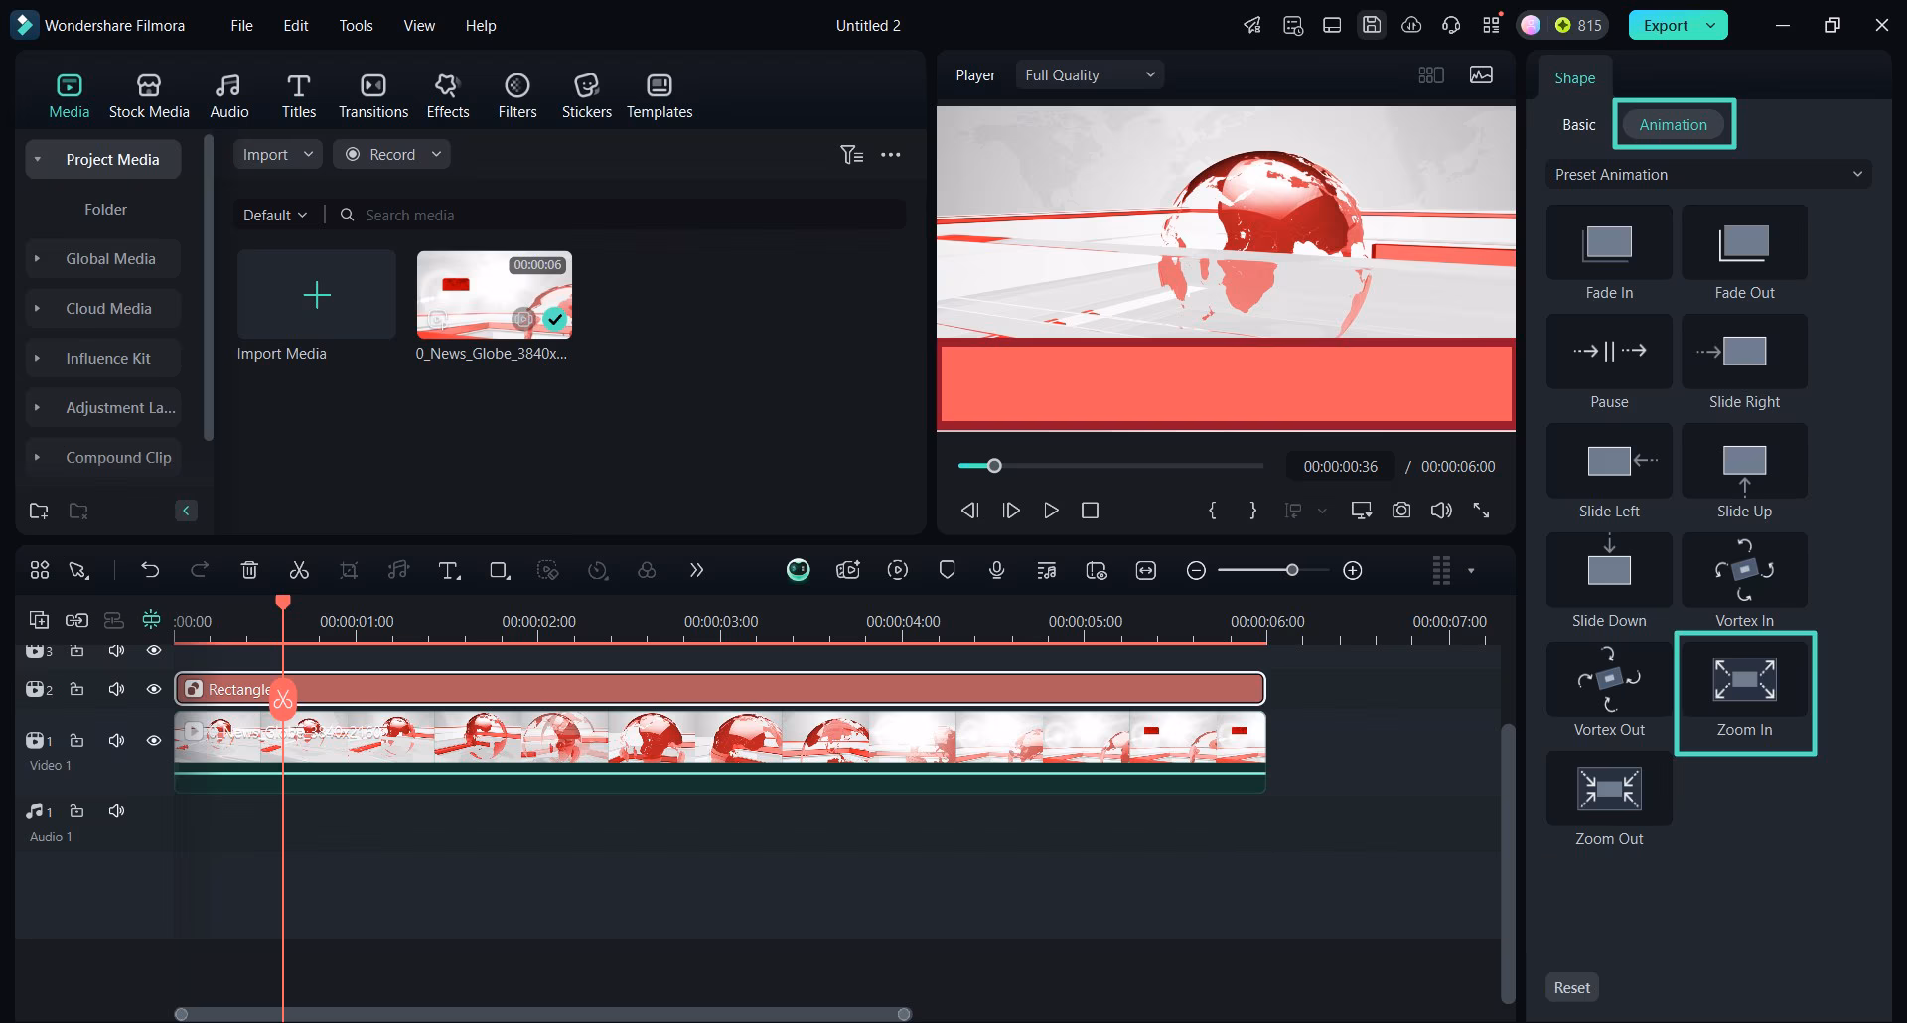This screenshot has height=1023, width=1907.
Task: Click the timeline zoom slider handle
Action: click(x=1291, y=570)
